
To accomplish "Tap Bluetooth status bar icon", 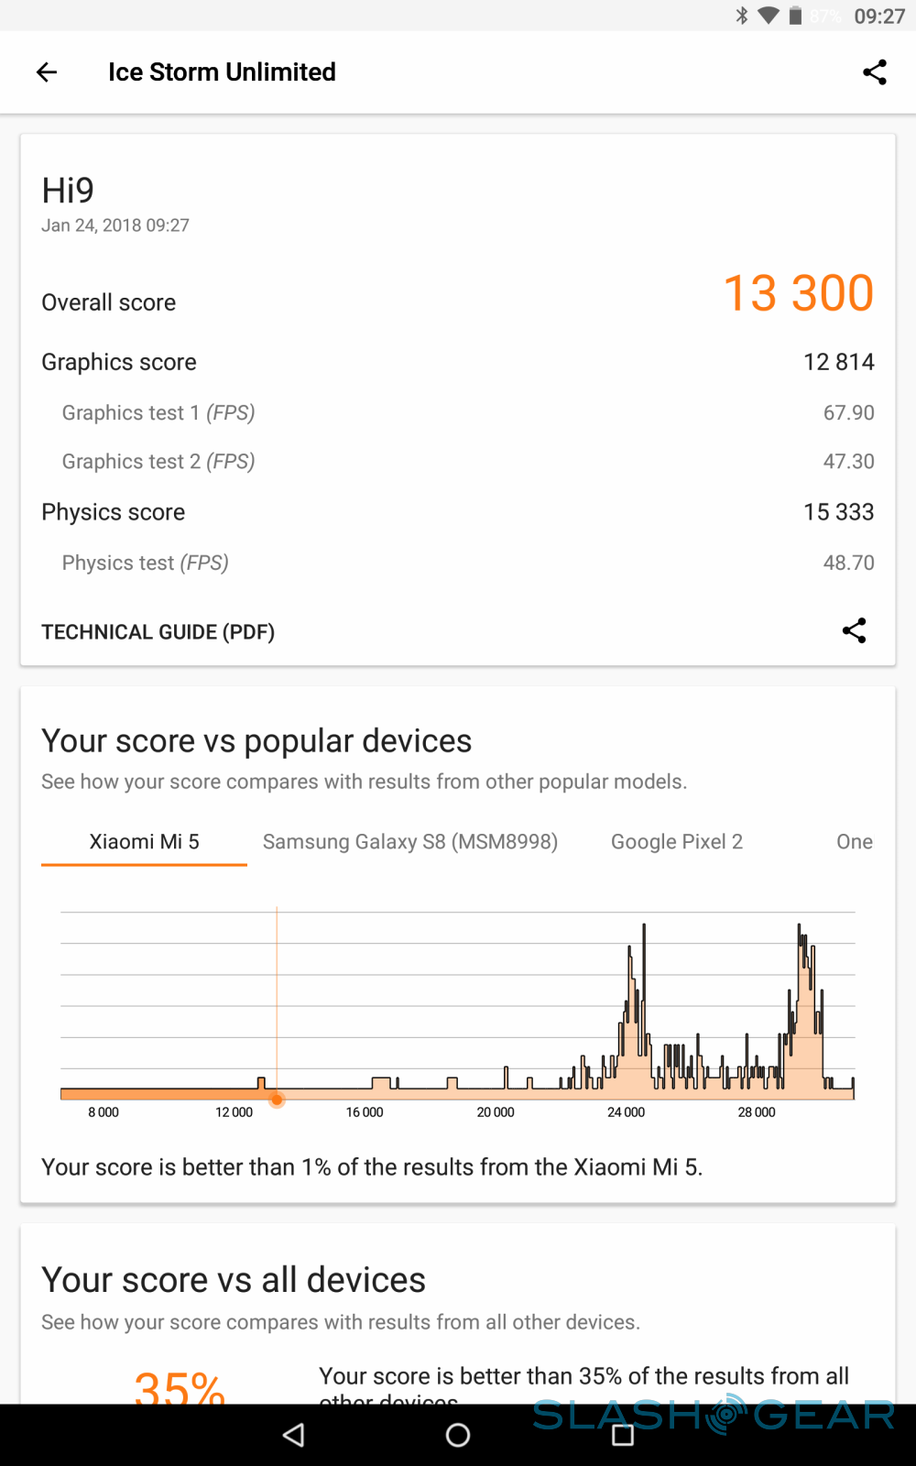I will 742,16.
